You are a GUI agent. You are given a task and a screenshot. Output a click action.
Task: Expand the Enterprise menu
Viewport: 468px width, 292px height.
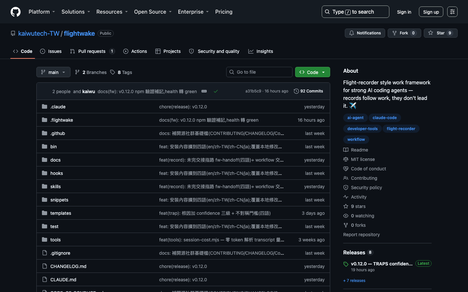(193, 12)
